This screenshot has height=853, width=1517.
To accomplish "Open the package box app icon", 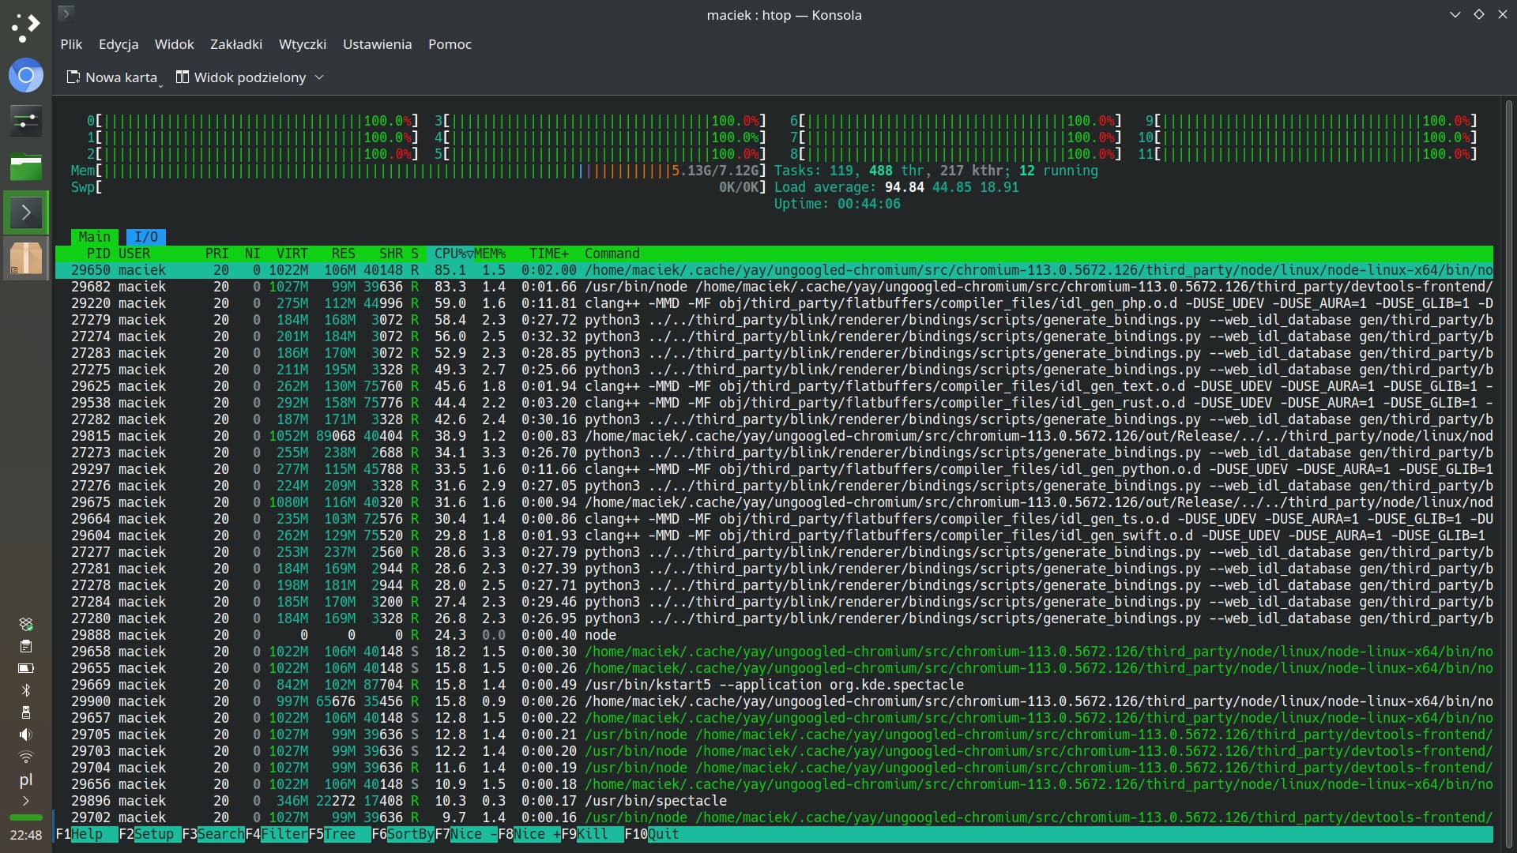I will (25, 258).
